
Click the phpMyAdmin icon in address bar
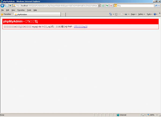coord(14,6)
